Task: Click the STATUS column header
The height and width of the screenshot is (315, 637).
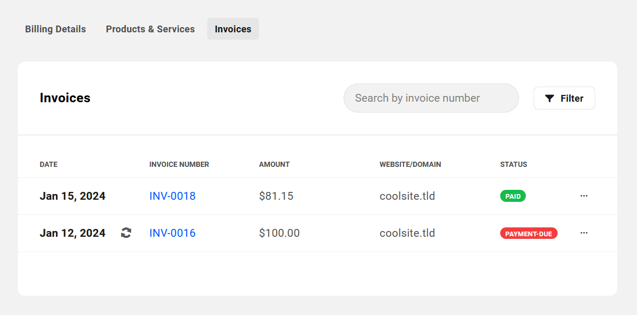Action: pyautogui.click(x=514, y=164)
